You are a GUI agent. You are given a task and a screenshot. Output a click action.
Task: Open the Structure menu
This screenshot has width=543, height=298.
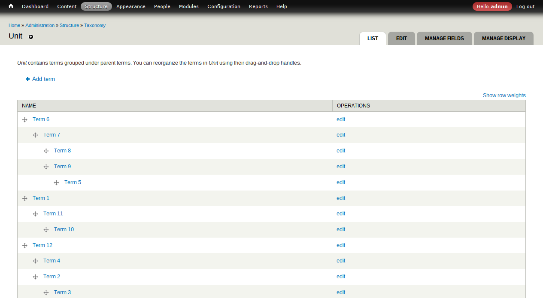click(x=96, y=6)
